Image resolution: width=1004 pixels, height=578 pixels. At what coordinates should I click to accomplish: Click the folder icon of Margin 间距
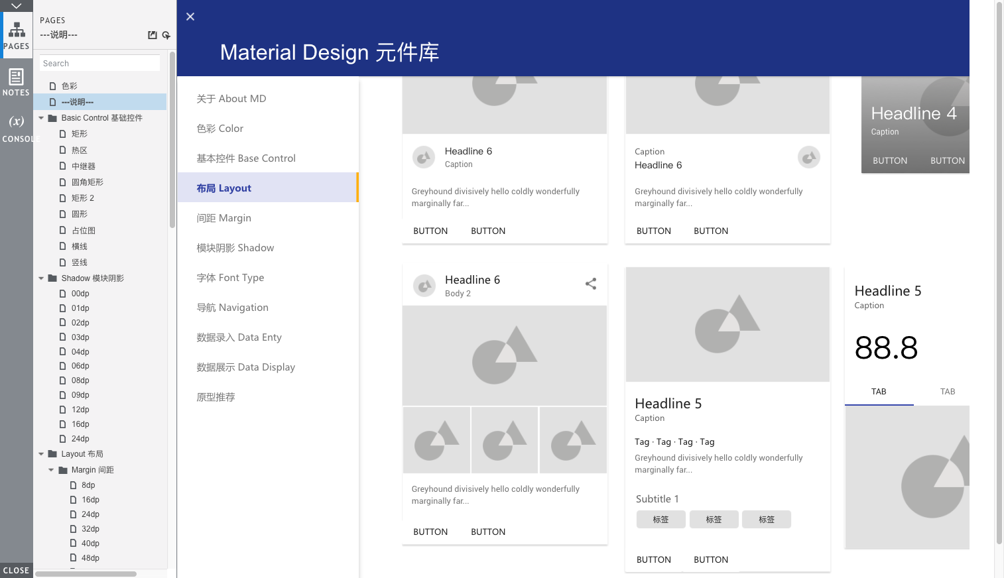(63, 470)
